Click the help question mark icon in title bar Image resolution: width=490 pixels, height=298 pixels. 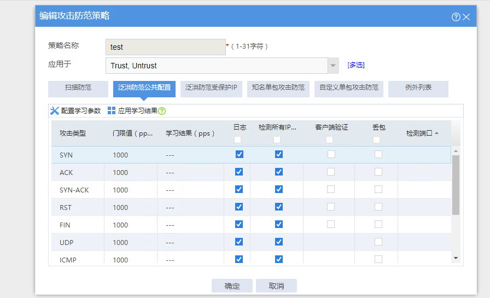[456, 17]
